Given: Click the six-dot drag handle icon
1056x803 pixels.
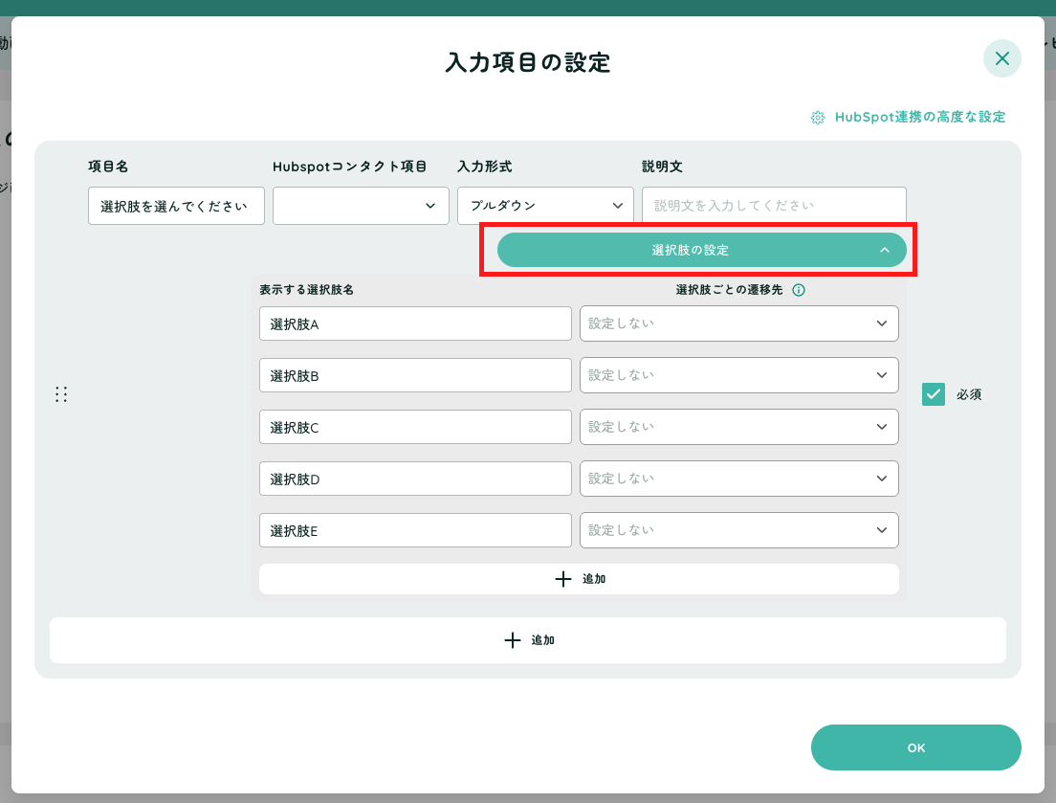Looking at the screenshot, I should coord(61,394).
